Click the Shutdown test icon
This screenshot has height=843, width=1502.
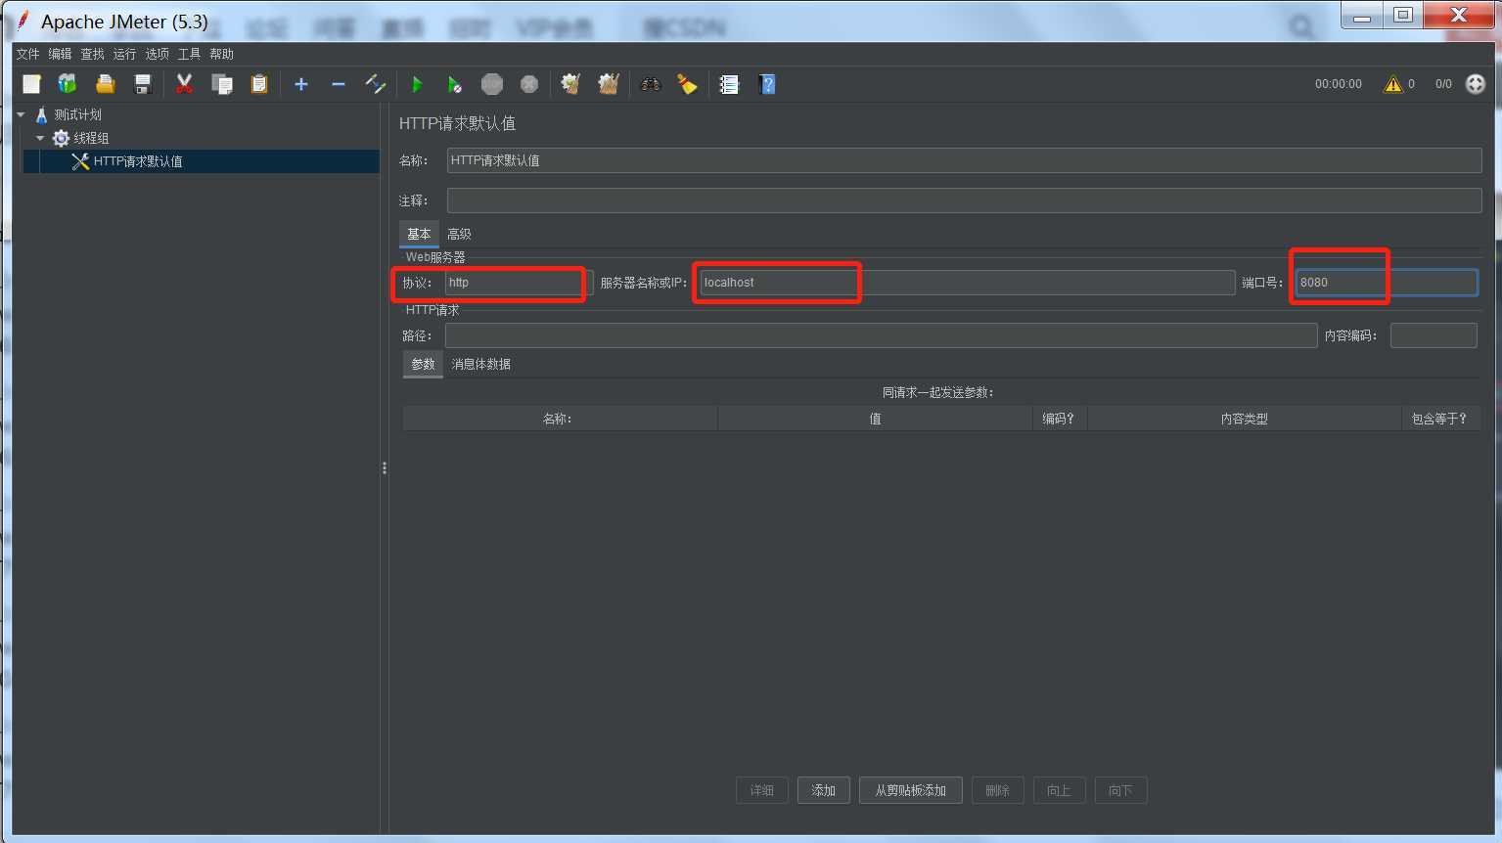point(529,84)
